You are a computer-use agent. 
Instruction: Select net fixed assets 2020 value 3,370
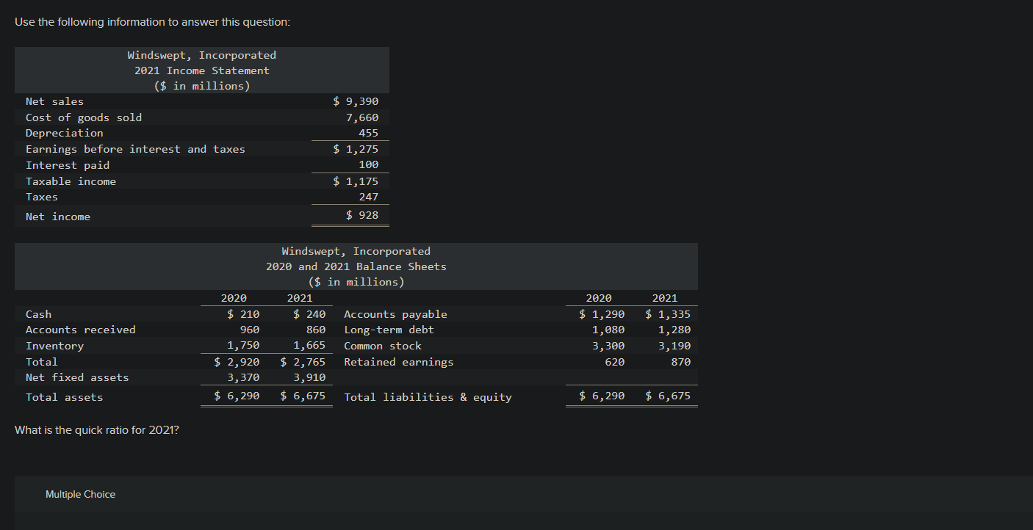pyautogui.click(x=243, y=377)
